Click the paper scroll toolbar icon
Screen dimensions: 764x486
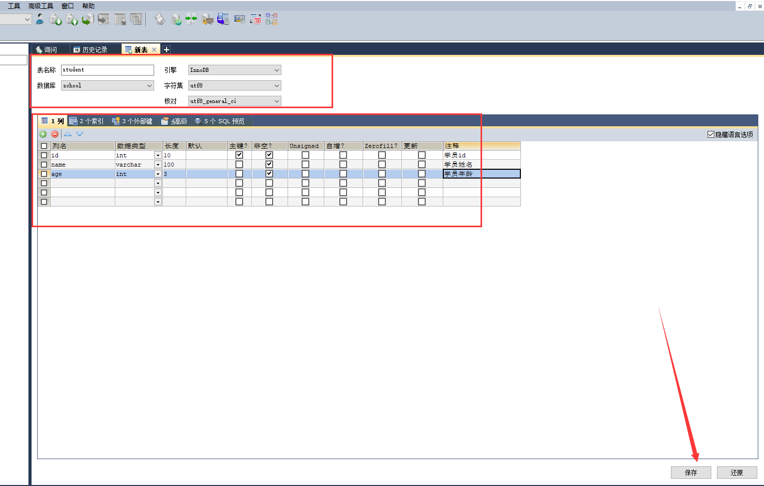pos(160,19)
